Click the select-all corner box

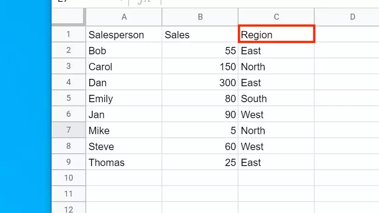68,17
